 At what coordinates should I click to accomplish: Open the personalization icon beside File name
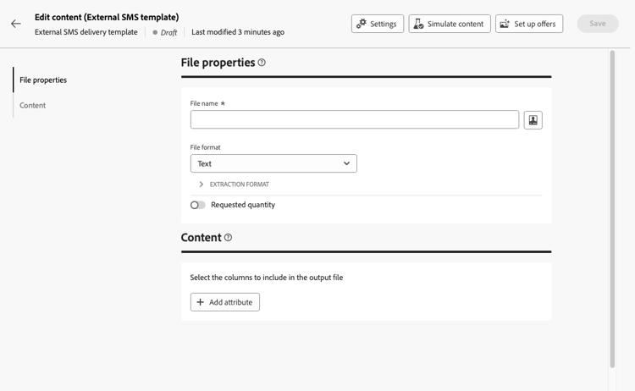point(533,120)
